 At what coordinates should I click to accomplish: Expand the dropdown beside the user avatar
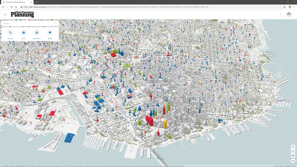pyautogui.click(x=280, y=14)
